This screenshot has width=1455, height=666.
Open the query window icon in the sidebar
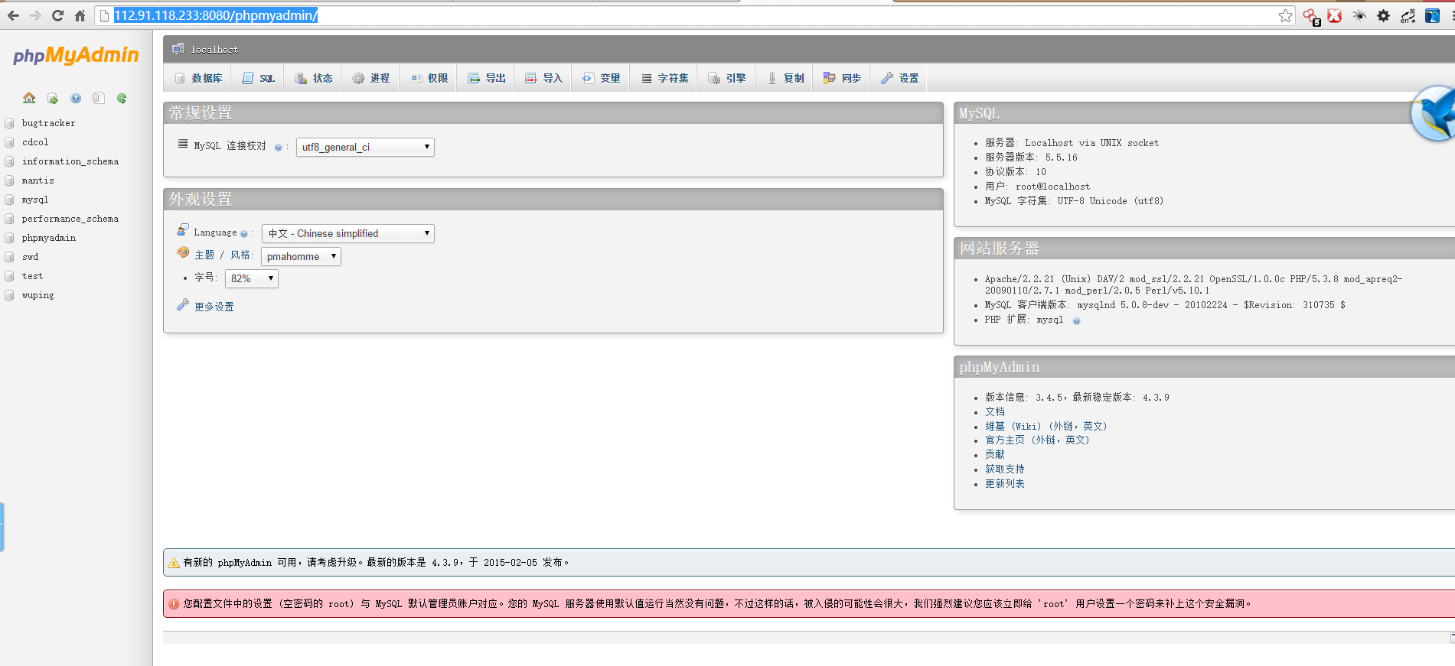[x=99, y=98]
